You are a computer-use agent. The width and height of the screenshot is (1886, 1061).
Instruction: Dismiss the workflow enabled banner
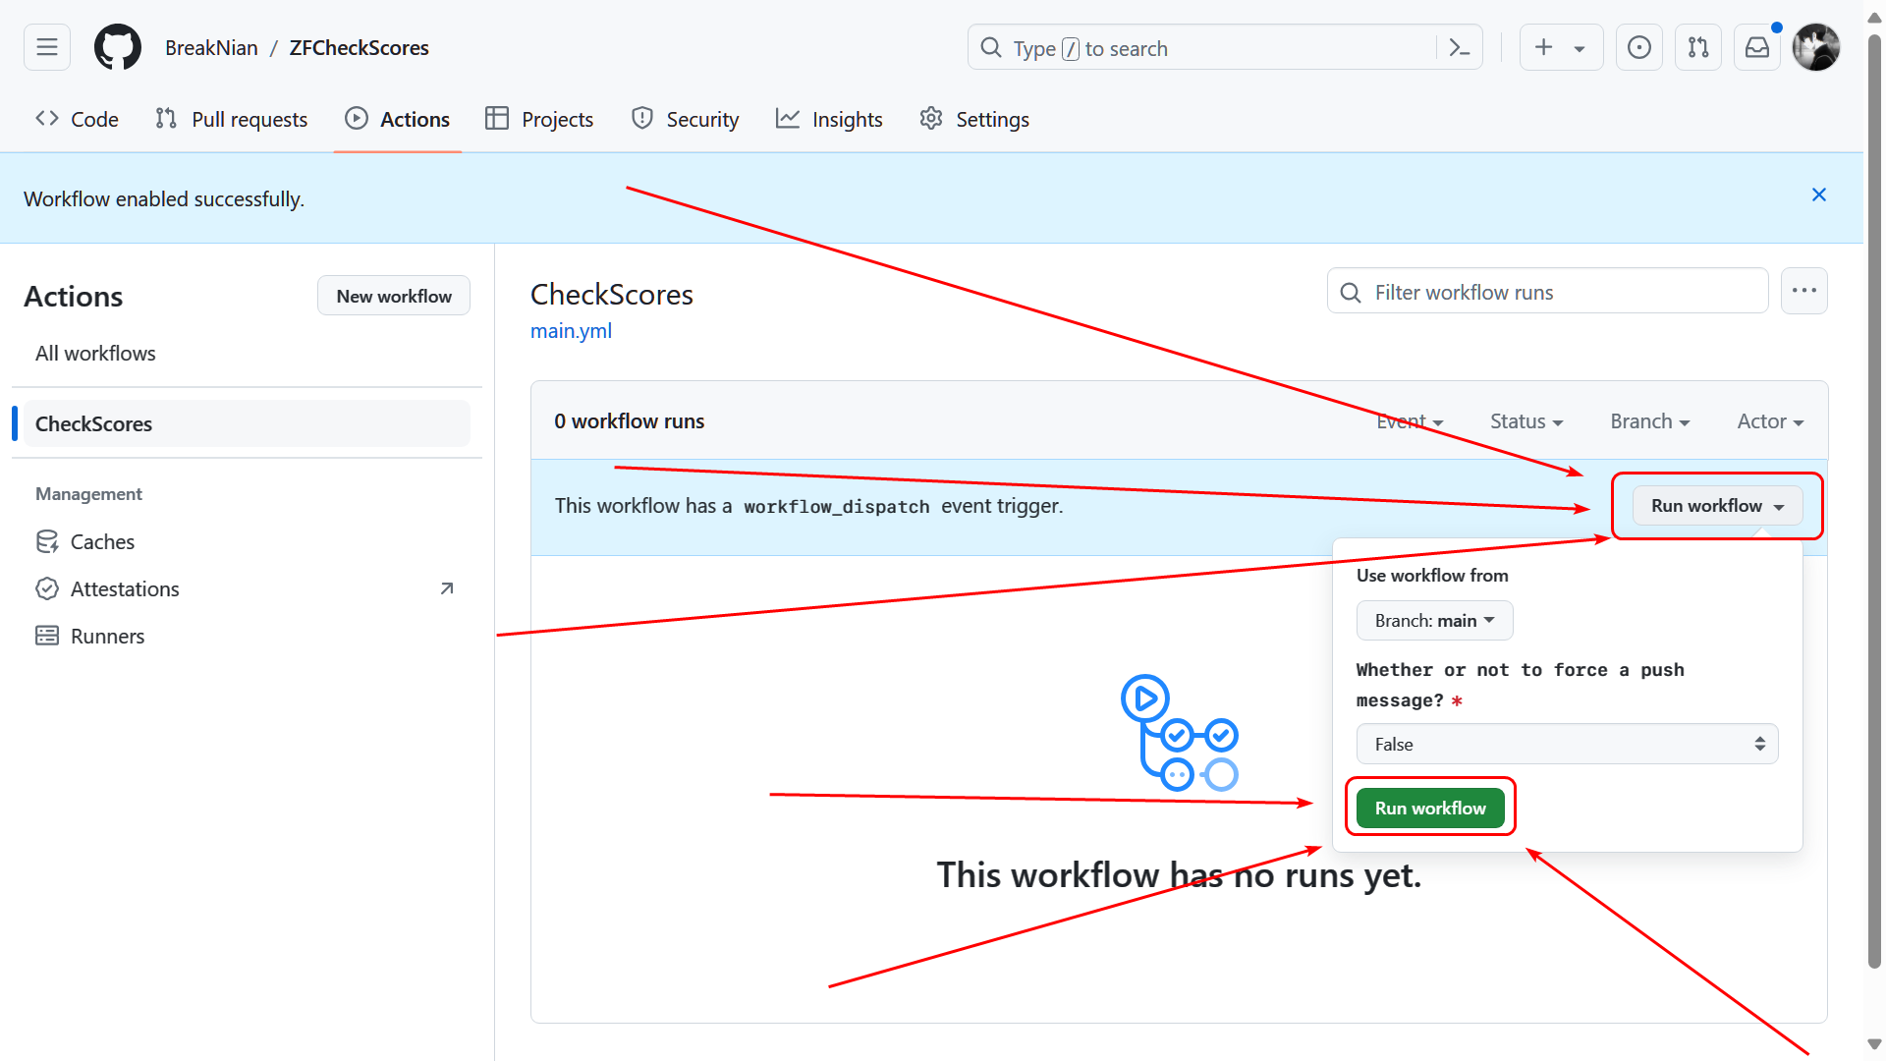tap(1819, 195)
